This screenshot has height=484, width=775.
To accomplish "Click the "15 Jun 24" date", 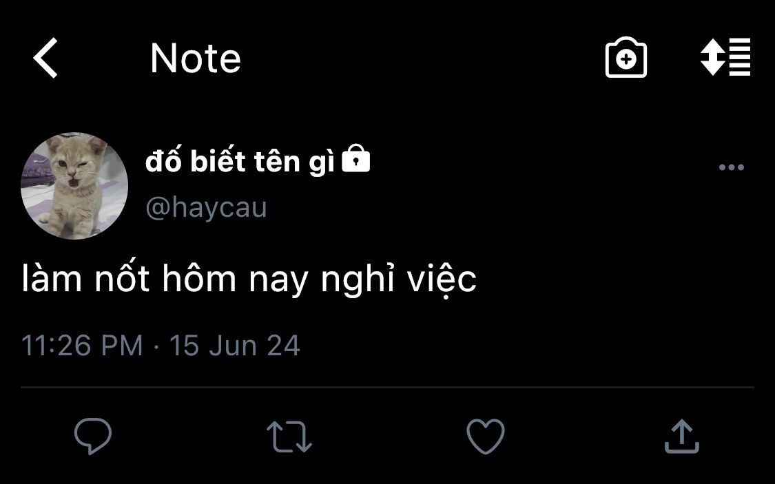I will [x=234, y=345].
